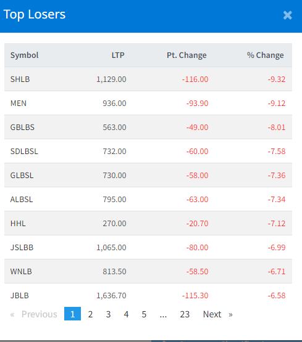Select current page 1 button

tap(72, 314)
